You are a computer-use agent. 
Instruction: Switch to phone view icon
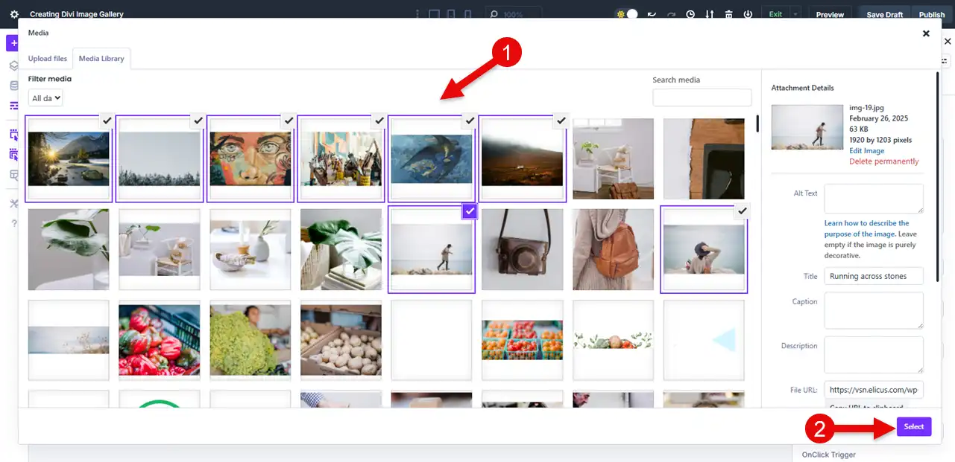[x=467, y=14]
